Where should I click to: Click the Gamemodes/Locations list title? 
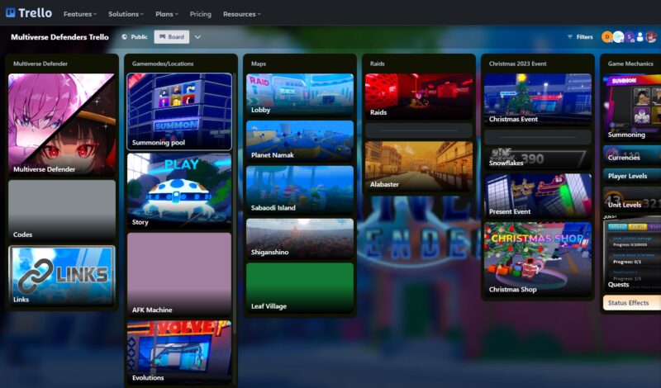click(163, 64)
